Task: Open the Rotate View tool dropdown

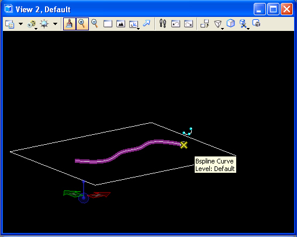Action: pos(134,25)
